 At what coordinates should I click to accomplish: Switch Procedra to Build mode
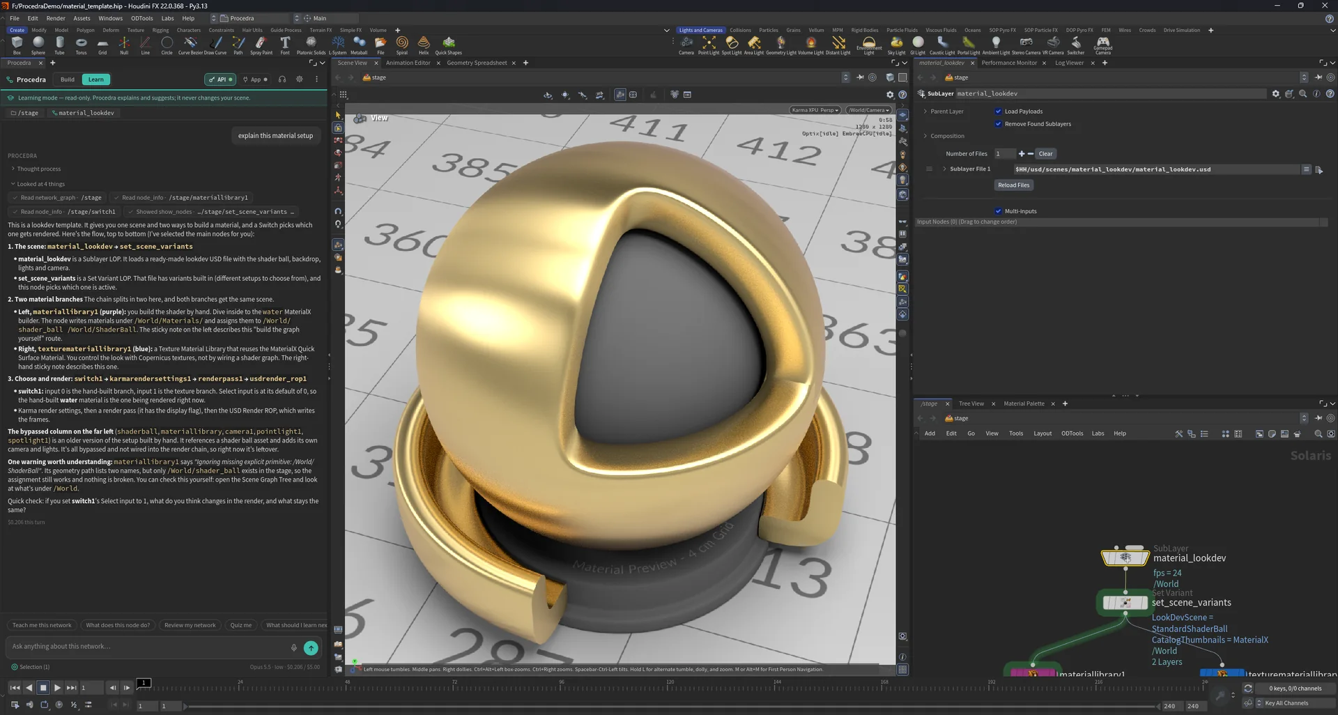pyautogui.click(x=68, y=79)
